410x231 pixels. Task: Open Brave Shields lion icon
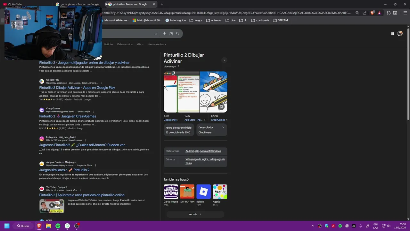[373, 13]
